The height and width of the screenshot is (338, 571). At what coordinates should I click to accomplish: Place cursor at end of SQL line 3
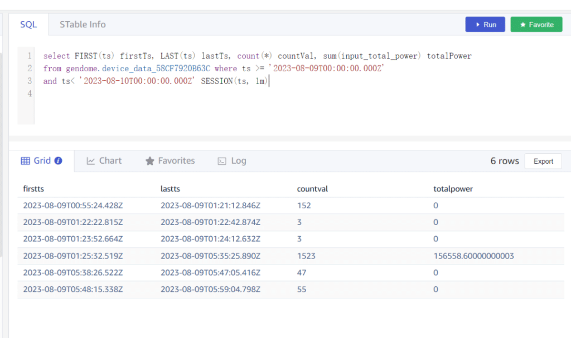tap(270, 81)
